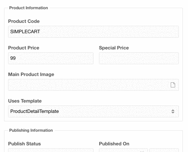Click the Special Price label

pos(114,48)
